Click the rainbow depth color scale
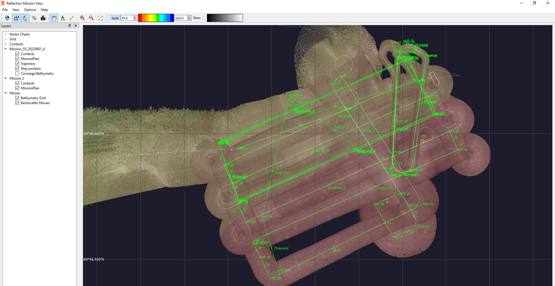Viewport: 555px width, 286px height. click(156, 18)
